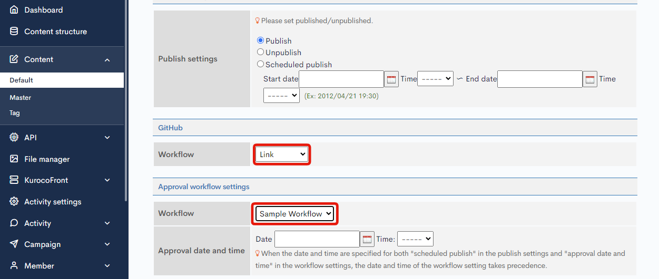Image resolution: width=659 pixels, height=279 pixels.
Task: Open the End date calendar picker
Action: pyautogui.click(x=590, y=79)
